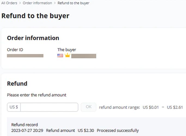The width and height of the screenshot is (186, 136).
Task: Click the Refund to the buyer heading
Action: coord(35,16)
